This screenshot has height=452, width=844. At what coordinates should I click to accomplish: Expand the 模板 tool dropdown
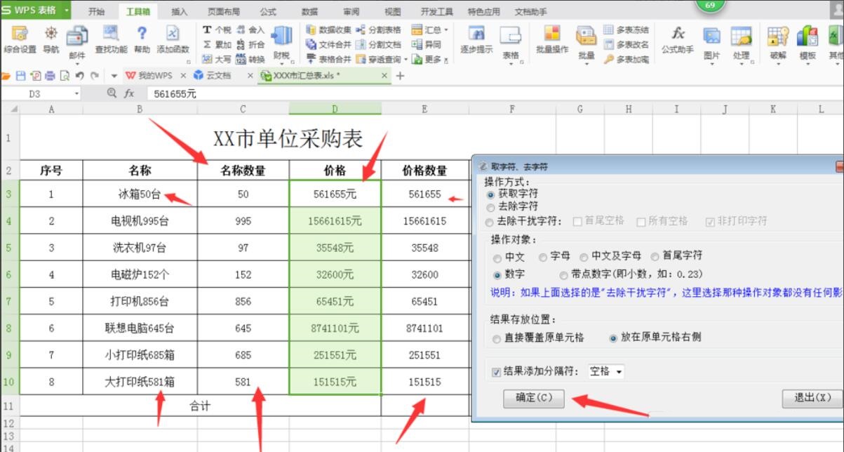click(808, 64)
